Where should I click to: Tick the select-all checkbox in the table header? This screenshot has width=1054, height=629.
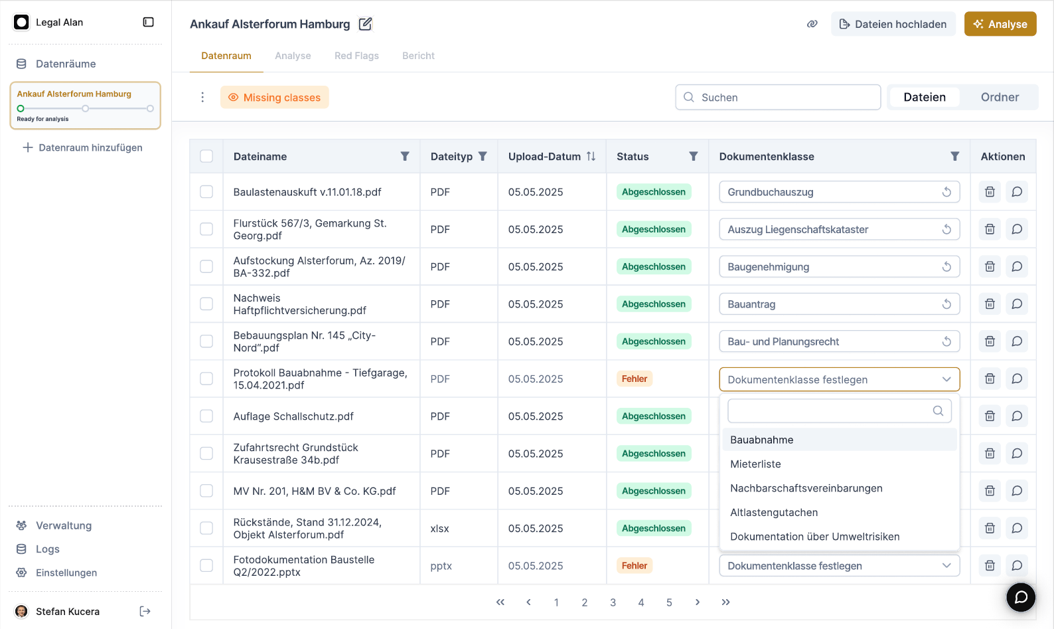[x=206, y=156]
